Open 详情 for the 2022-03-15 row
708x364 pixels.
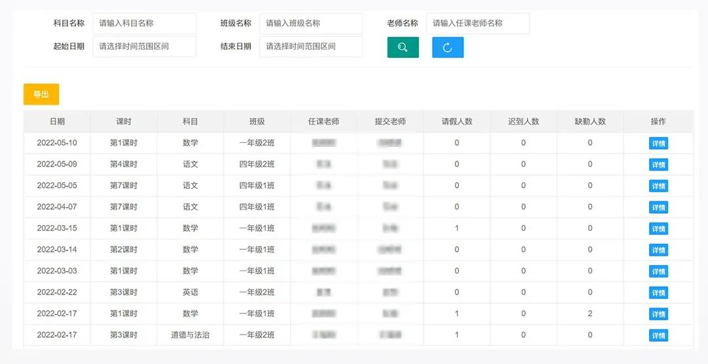pos(658,228)
